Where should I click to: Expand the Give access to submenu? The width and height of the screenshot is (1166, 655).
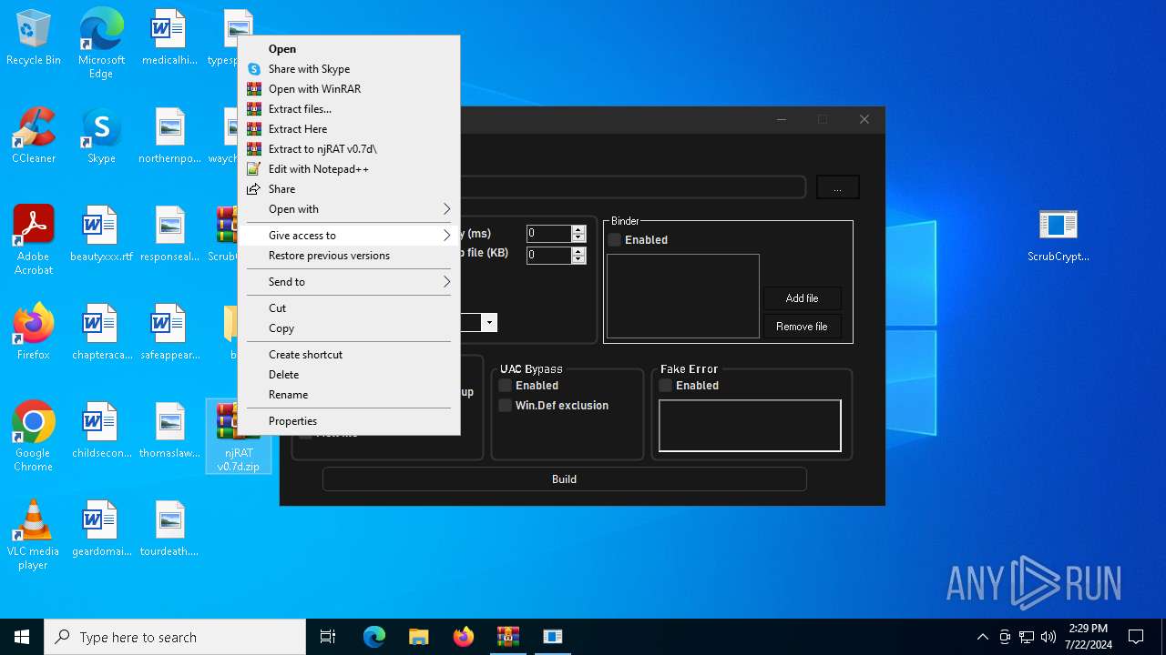[x=349, y=236]
